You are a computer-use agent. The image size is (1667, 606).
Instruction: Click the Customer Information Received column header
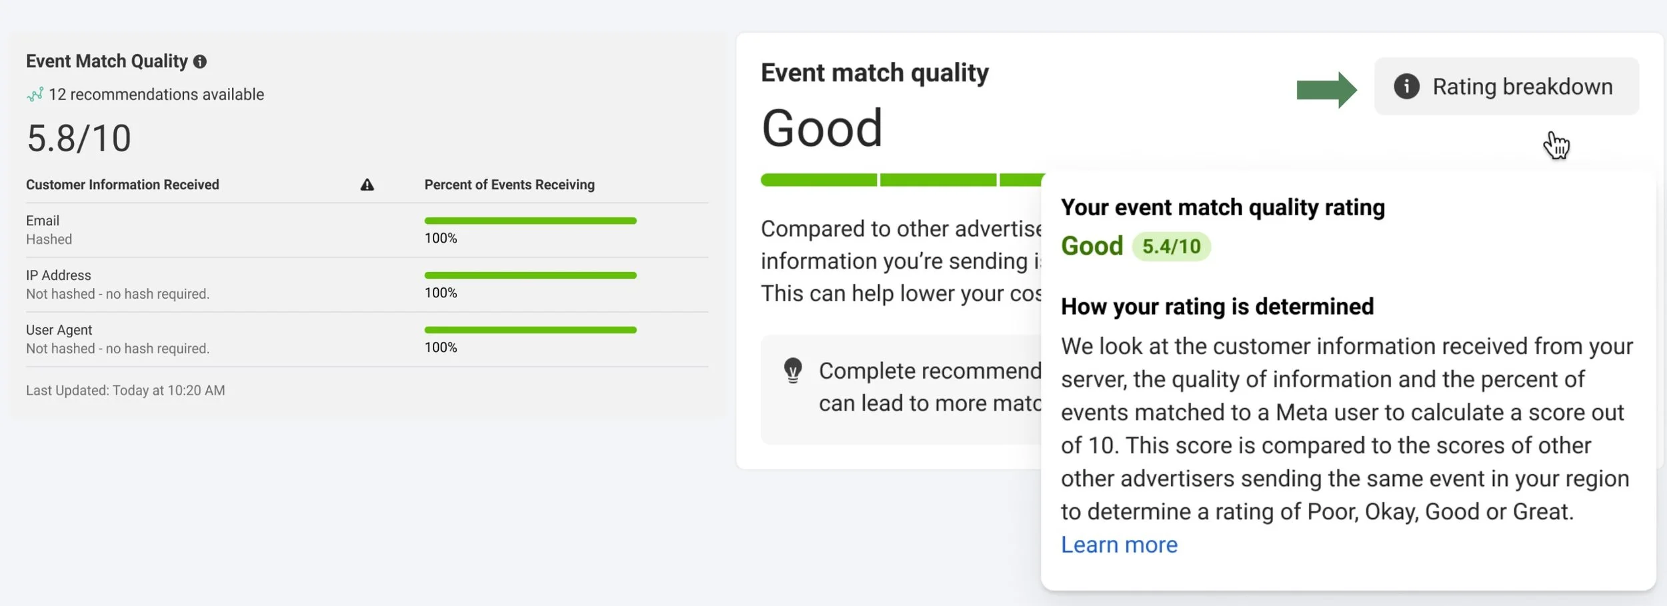pyautogui.click(x=123, y=185)
